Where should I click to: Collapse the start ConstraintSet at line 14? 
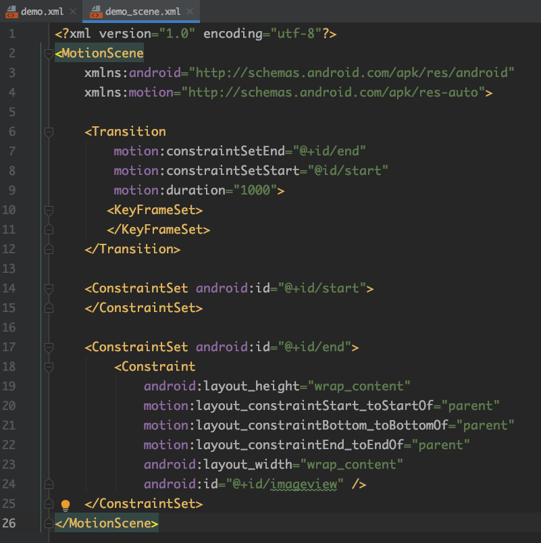pos(49,288)
